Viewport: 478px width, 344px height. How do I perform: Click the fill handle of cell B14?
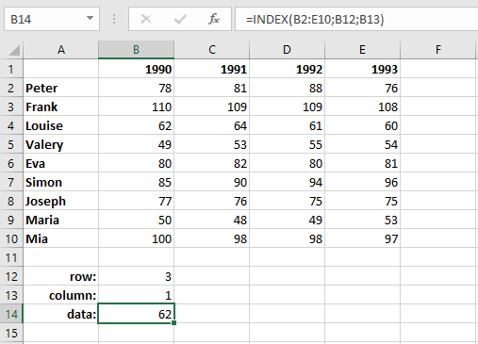click(x=174, y=322)
